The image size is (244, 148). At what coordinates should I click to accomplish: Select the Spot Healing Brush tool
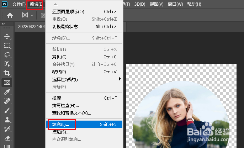[7, 101]
